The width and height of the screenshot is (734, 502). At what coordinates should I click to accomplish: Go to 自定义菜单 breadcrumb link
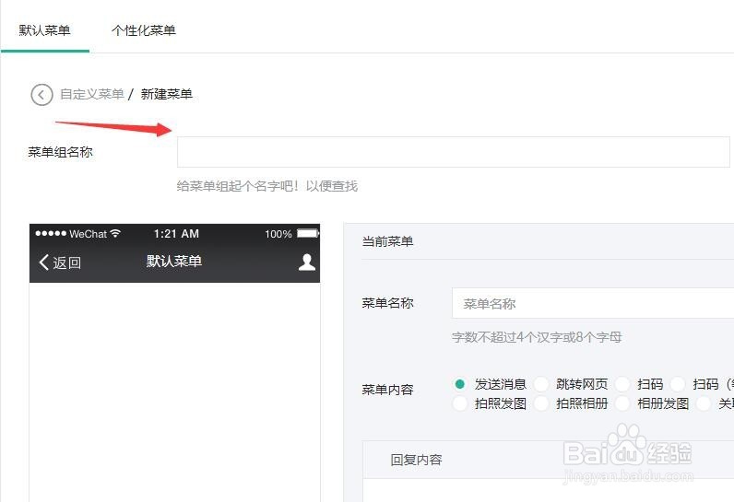(91, 94)
